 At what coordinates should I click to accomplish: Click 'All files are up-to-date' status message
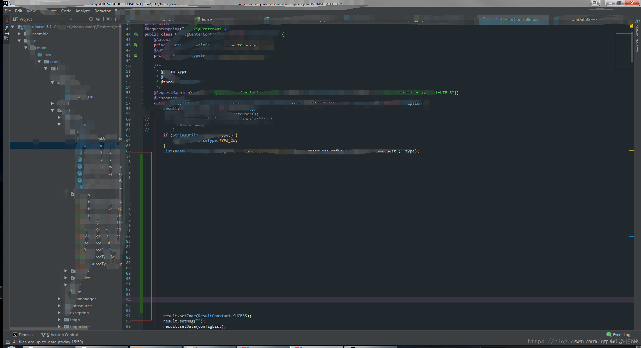coord(48,342)
